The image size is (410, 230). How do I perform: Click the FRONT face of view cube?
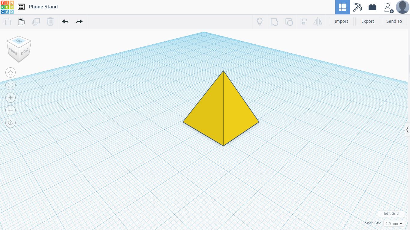coord(13,52)
